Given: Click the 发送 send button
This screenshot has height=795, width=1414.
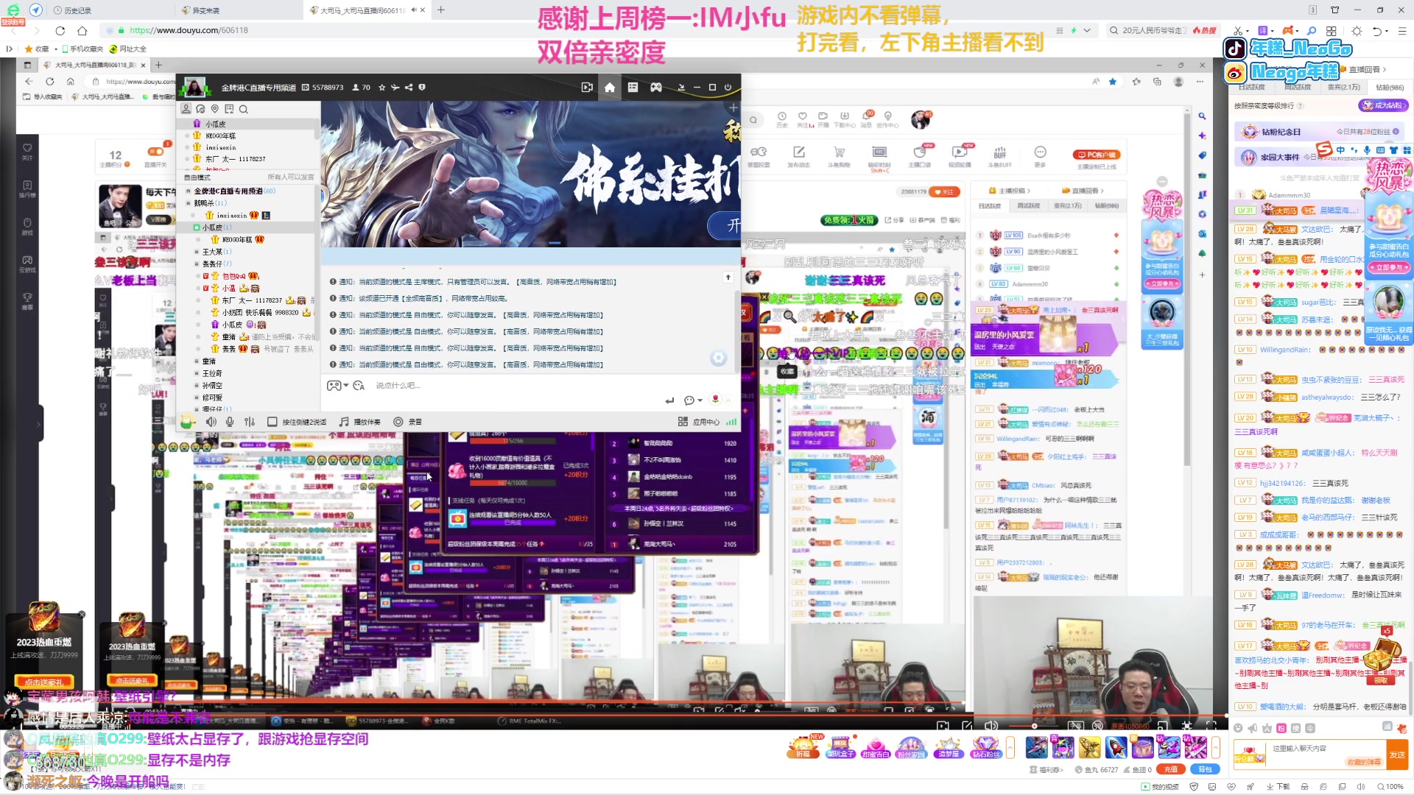Looking at the screenshot, I should tap(1397, 755).
